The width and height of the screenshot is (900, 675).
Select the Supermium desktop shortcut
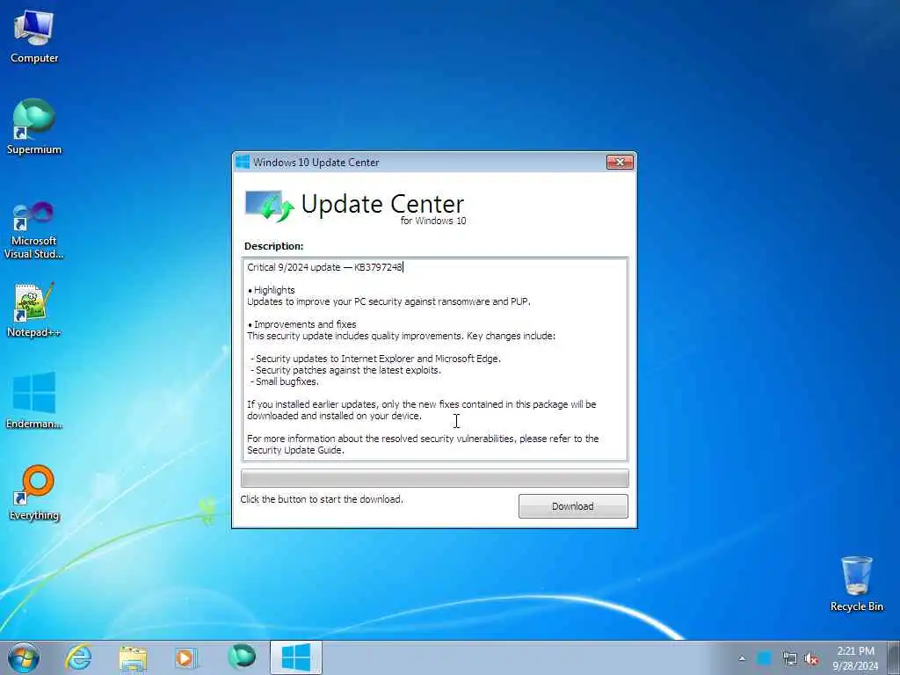coord(34,127)
